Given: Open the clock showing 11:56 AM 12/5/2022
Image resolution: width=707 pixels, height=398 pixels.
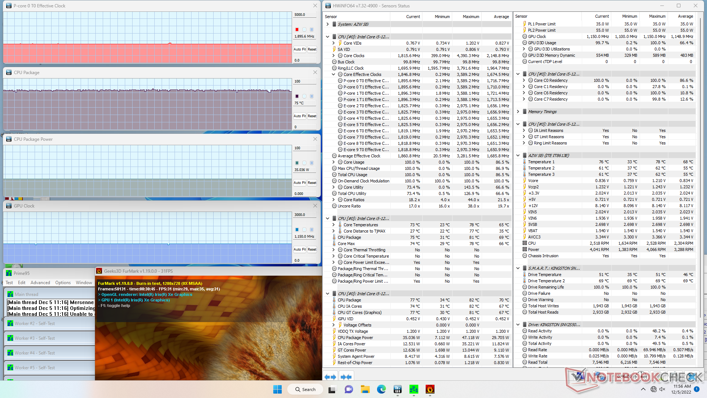Looking at the screenshot, I should [x=681, y=389].
